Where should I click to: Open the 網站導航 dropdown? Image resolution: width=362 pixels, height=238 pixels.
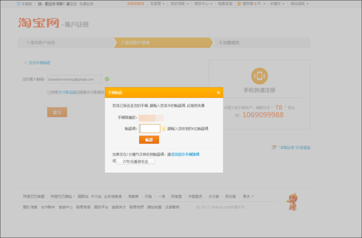299,4
